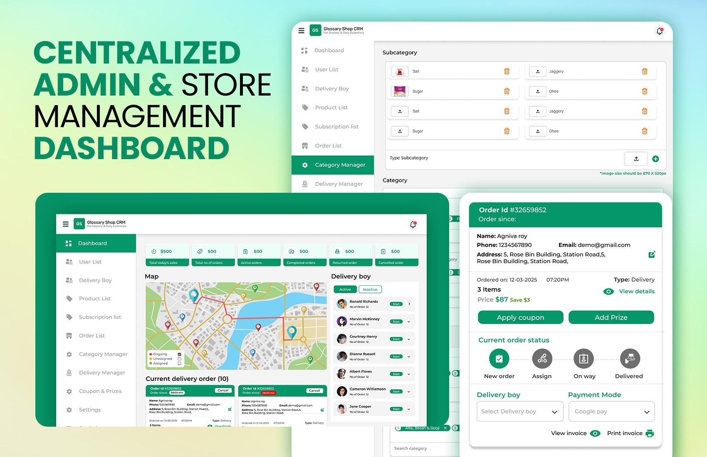The image size is (707, 457).
Task: Open the hamburger menu in the dashboard header
Action: pyautogui.click(x=66, y=224)
